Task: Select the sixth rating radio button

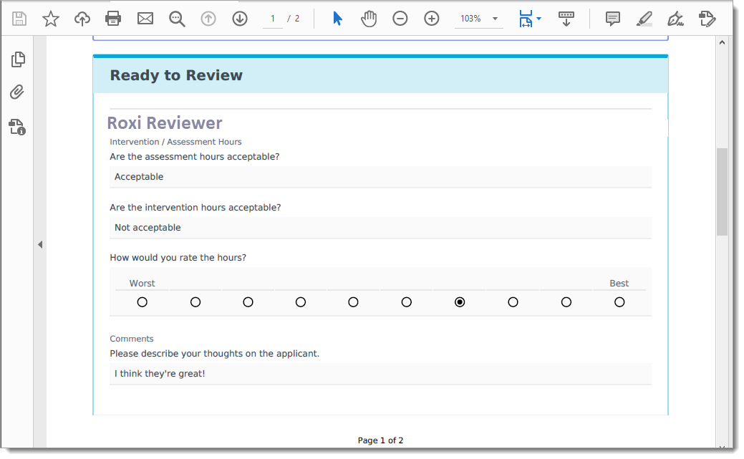Action: point(406,302)
